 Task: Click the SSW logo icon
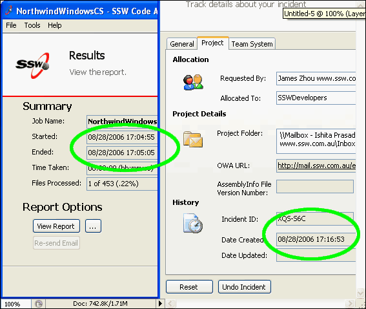[x=32, y=65]
